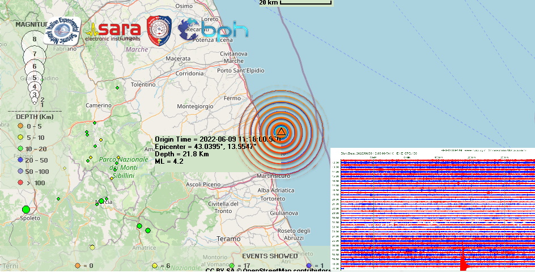Click the 20 km map scale bar
The image size is (535, 273).
click(x=305, y=3)
